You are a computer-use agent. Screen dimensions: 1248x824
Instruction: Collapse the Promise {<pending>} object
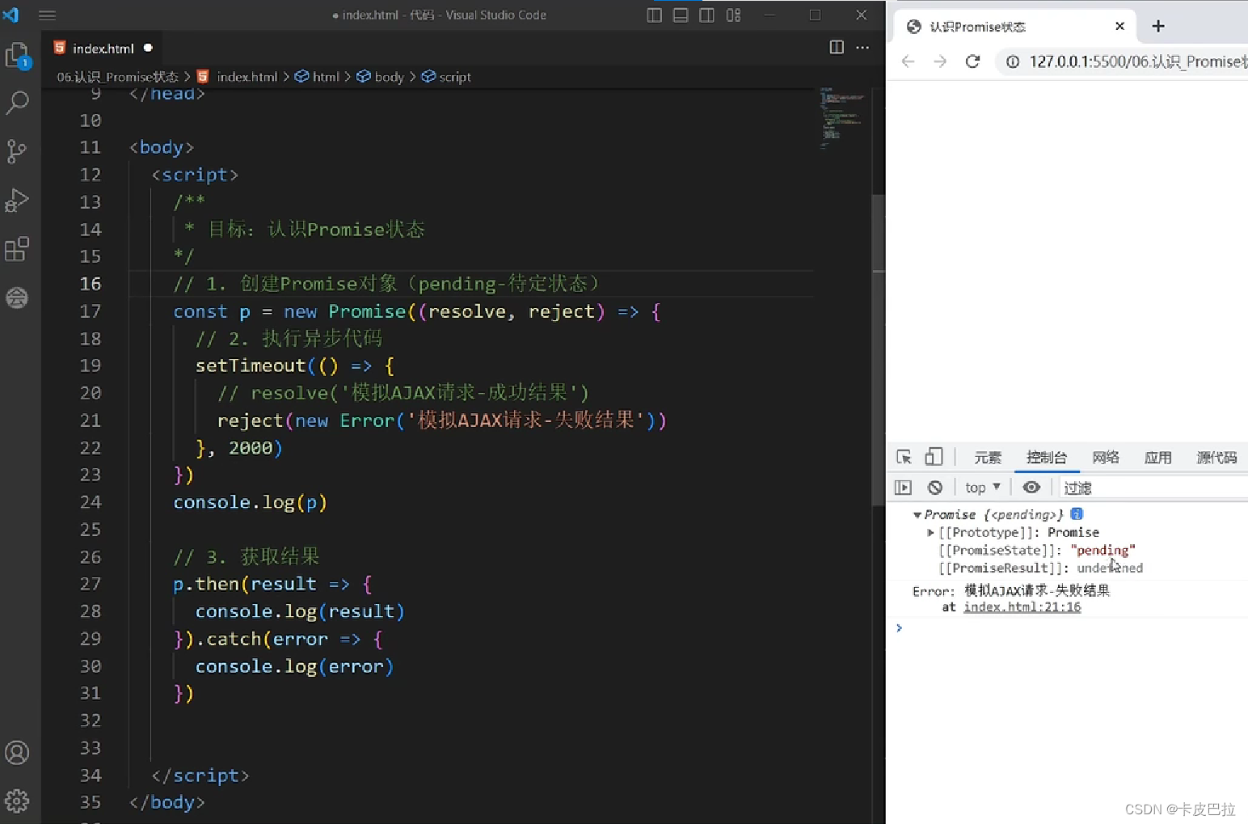pos(917,515)
